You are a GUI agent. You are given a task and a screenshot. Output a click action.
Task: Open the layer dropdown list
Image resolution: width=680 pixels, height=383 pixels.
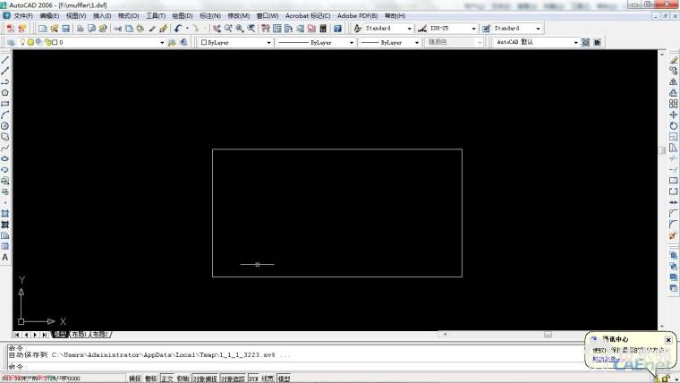click(x=161, y=42)
